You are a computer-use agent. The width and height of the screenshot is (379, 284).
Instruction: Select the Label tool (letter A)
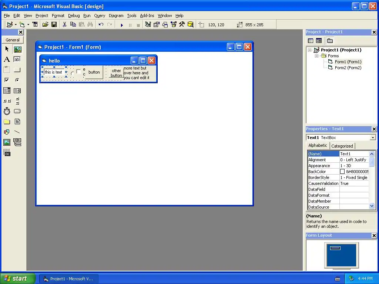point(7,60)
